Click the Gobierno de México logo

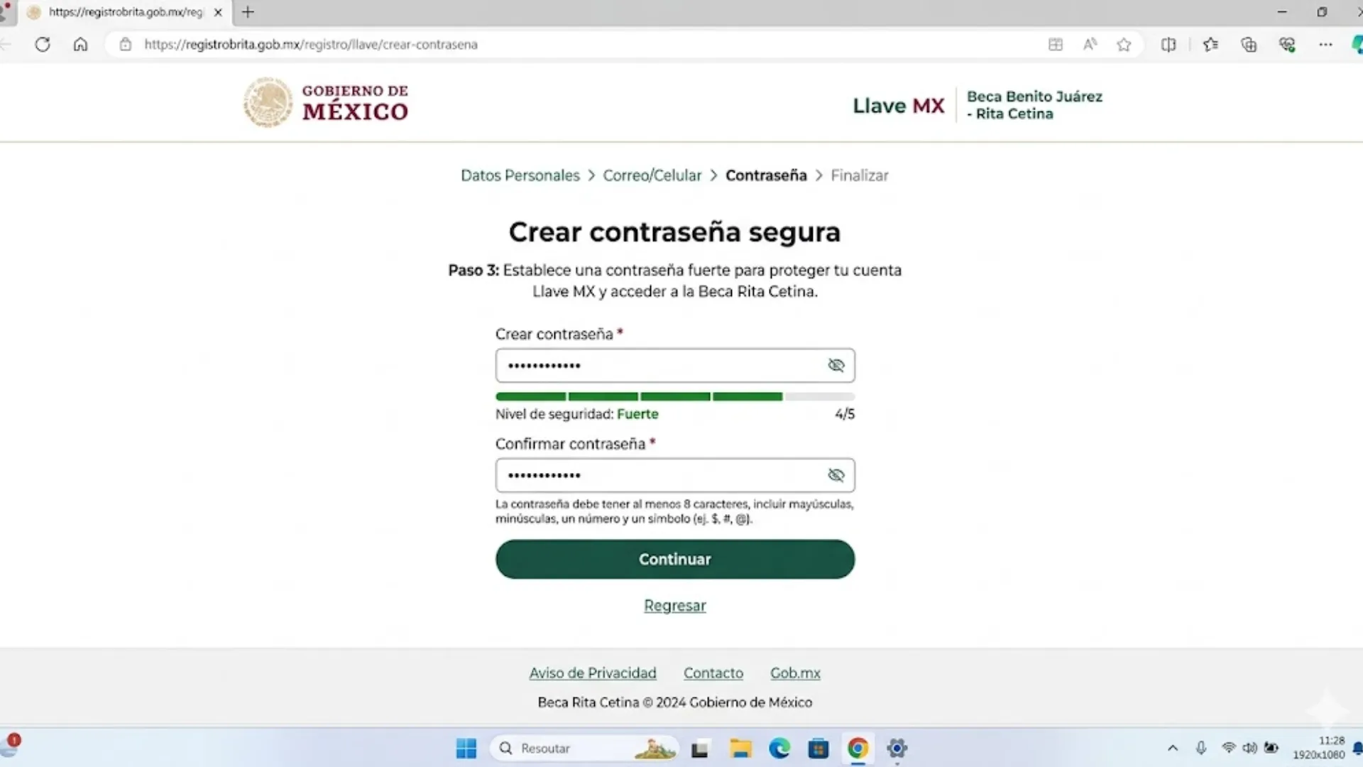326,102
